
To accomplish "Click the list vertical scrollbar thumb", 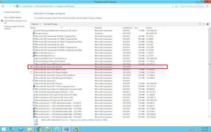I will (x=210, y=64).
